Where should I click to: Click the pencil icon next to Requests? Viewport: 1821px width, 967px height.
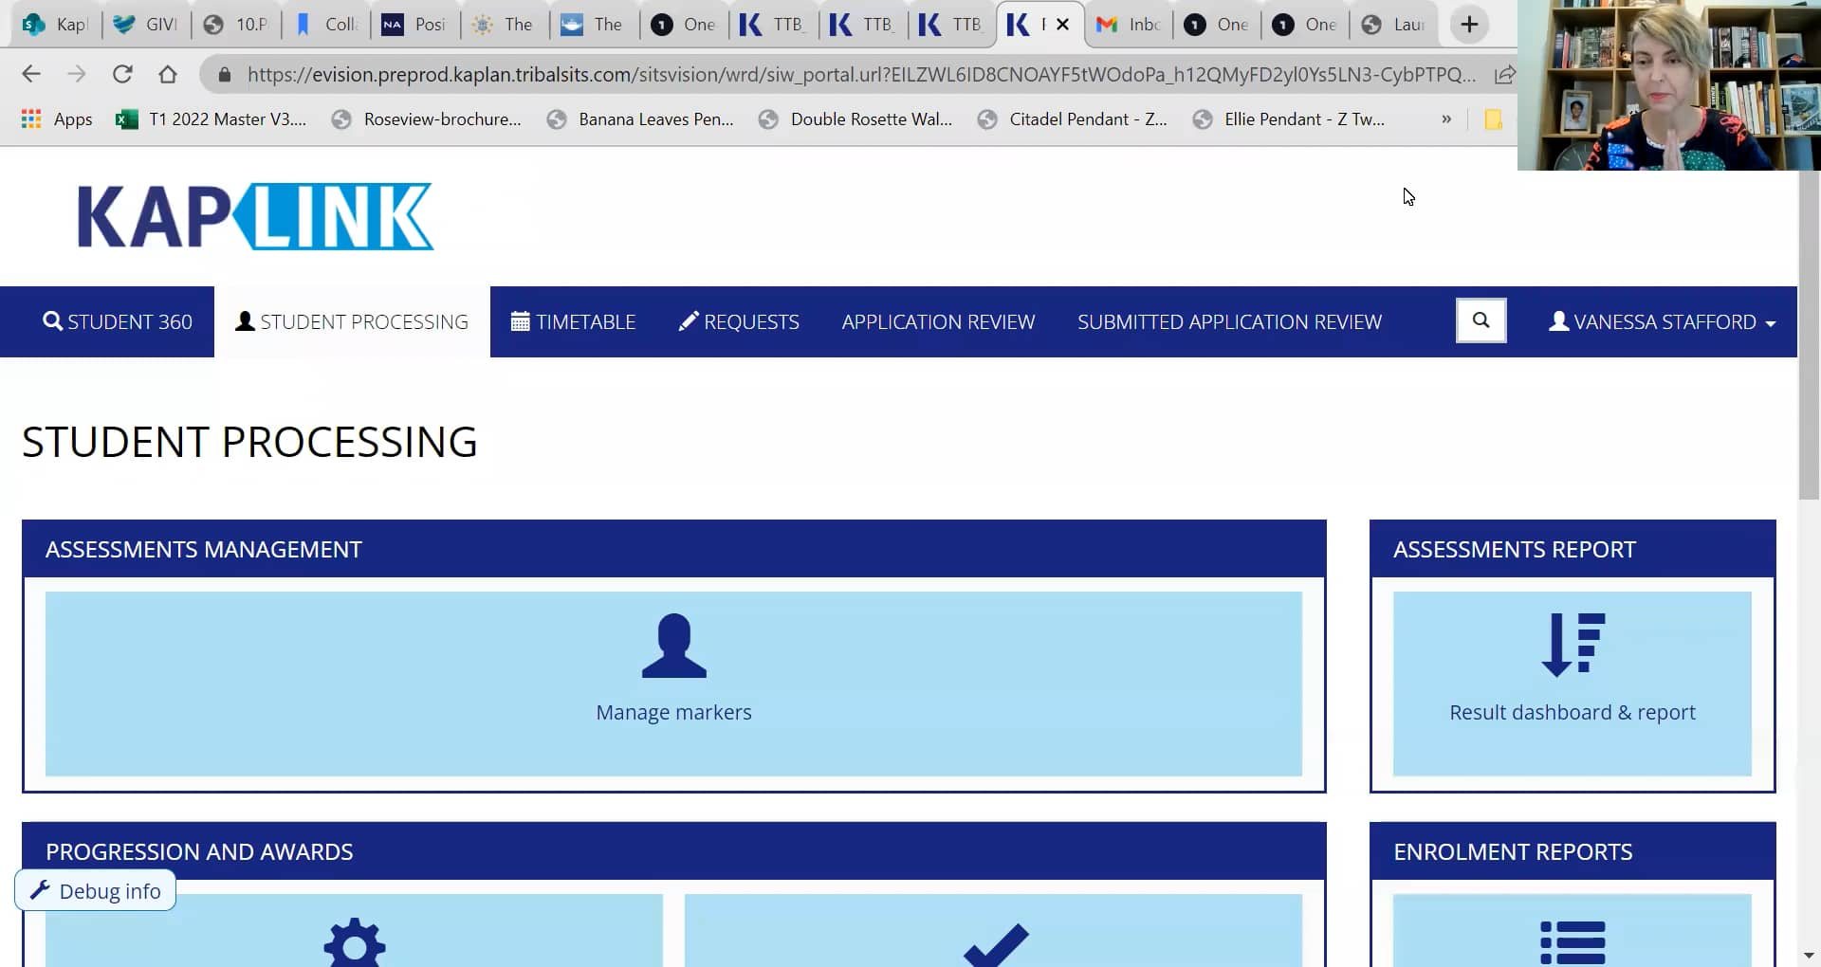point(688,320)
